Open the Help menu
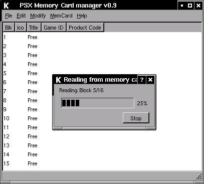The height and width of the screenshot is (184, 204). (82, 16)
